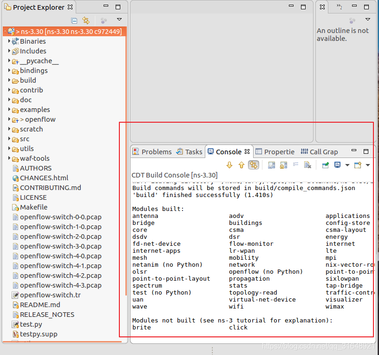Switch to the Tasks tab

click(189, 151)
